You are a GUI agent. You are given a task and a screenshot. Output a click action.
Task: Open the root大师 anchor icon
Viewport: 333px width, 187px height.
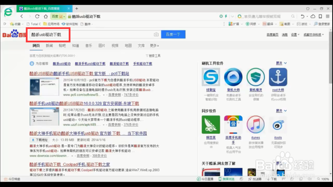278,77
